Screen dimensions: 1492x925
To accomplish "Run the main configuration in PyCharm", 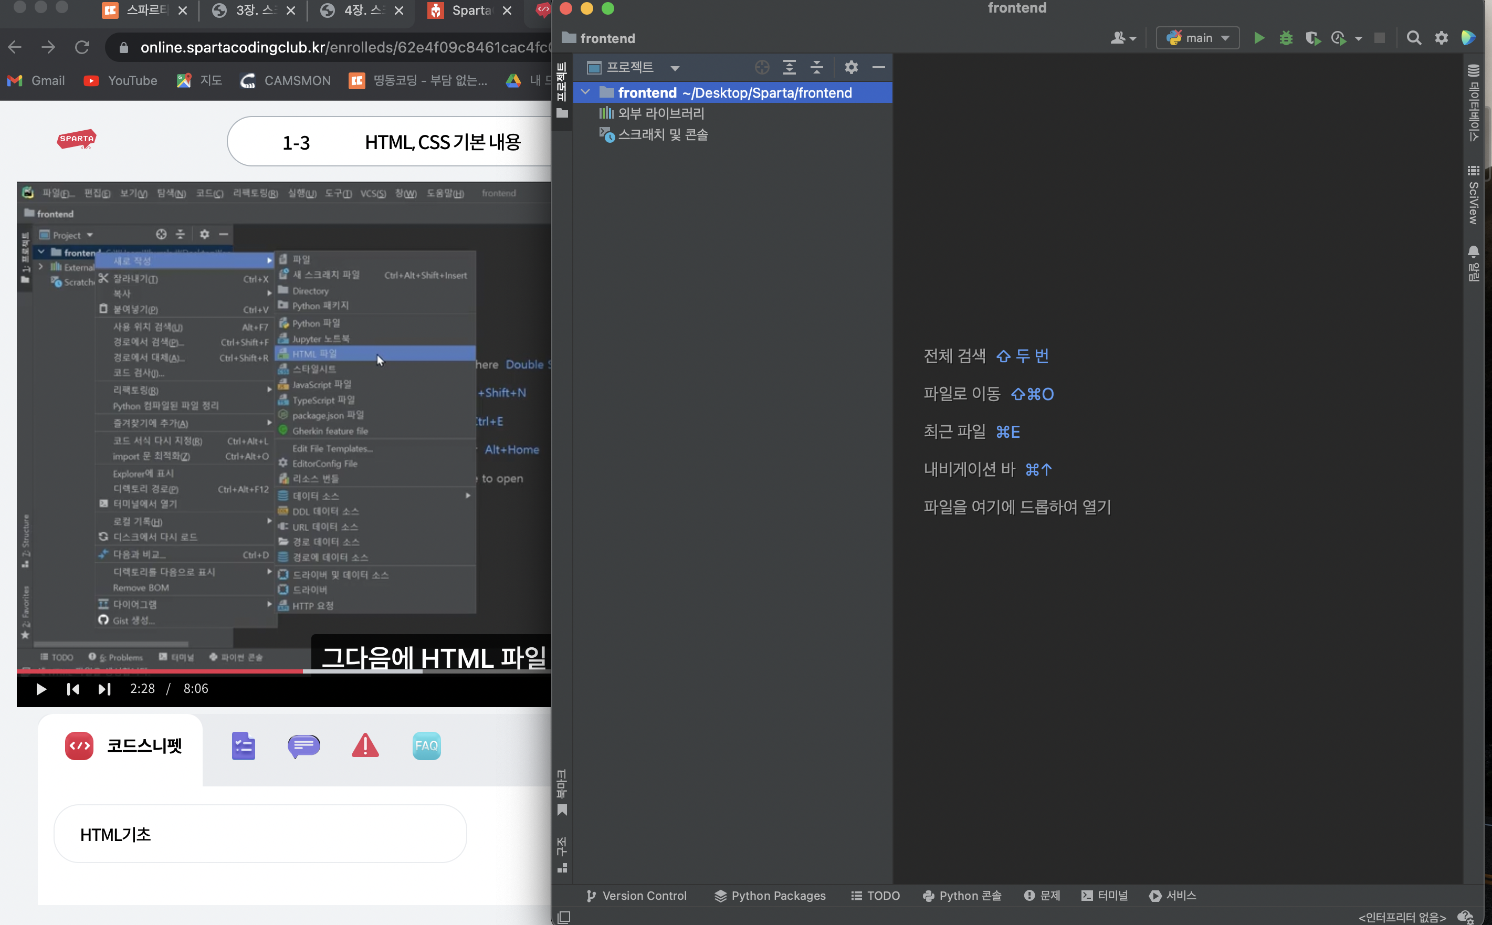I will click(1258, 38).
